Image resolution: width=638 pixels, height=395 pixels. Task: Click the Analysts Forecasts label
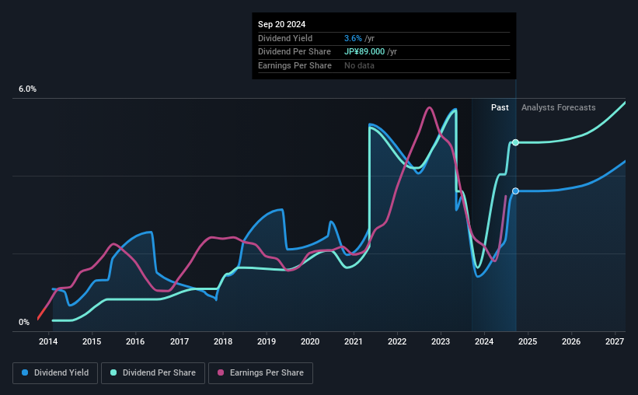pos(558,107)
